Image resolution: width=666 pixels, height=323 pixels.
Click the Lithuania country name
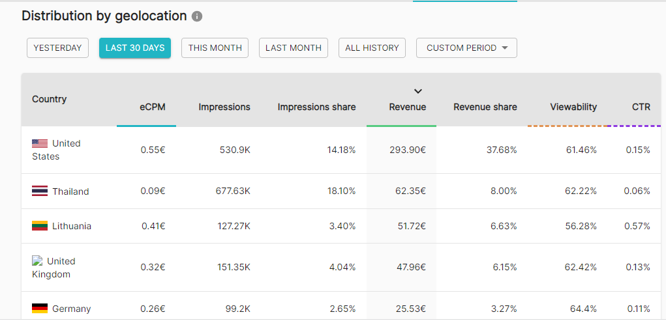[x=72, y=227]
